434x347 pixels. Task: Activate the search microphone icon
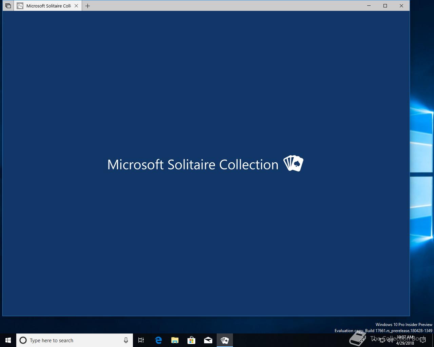click(126, 340)
